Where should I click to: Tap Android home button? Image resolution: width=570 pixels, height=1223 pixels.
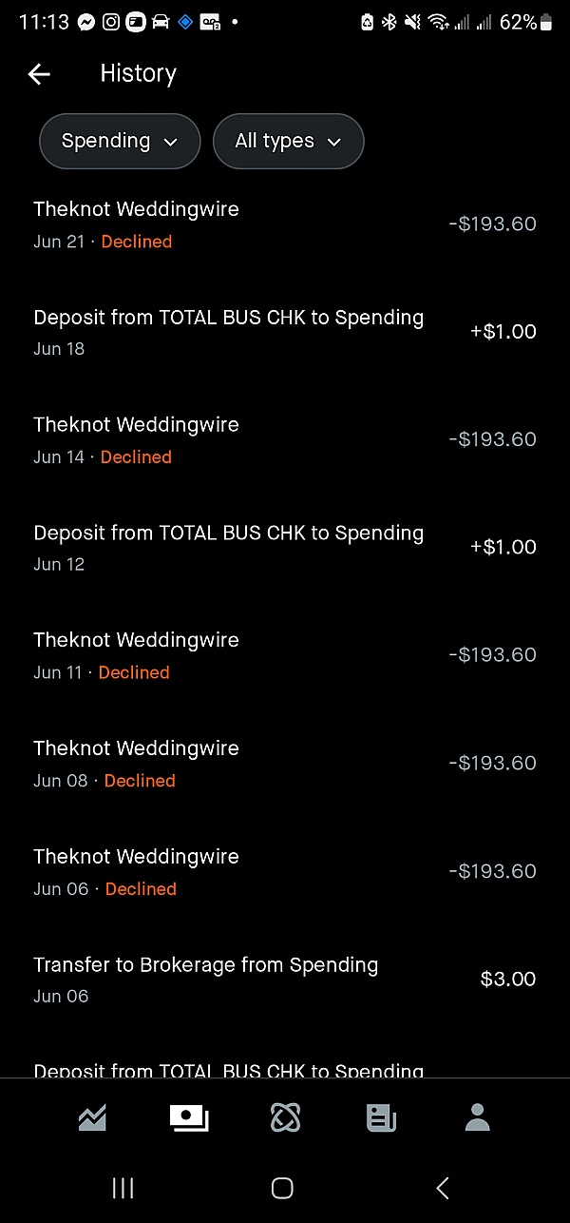coord(282,1187)
